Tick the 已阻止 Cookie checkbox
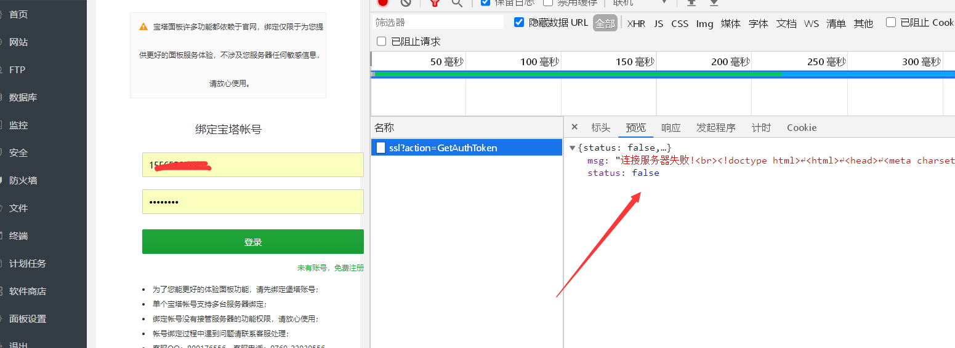 coord(891,22)
